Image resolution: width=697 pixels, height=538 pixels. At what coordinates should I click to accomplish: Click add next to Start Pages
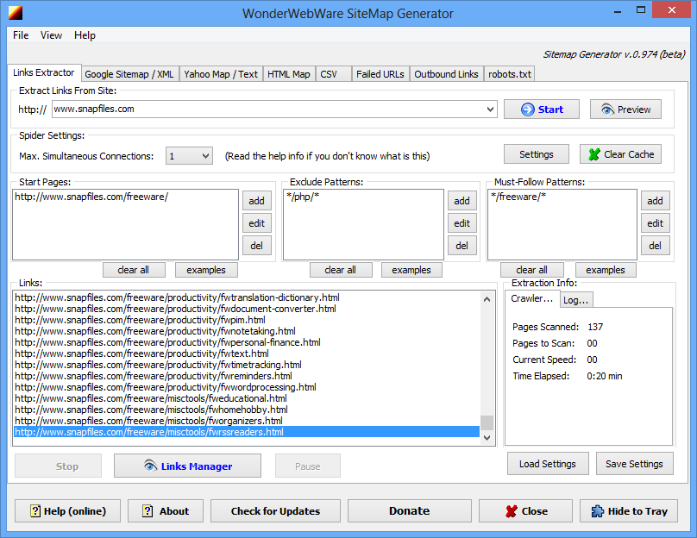pos(257,201)
